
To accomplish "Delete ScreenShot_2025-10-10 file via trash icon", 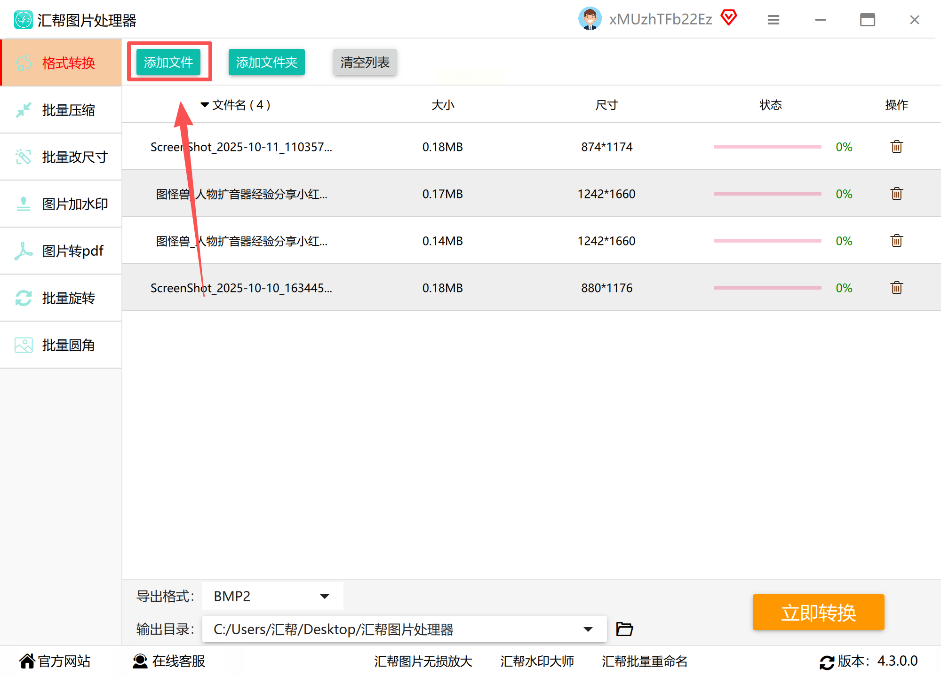I will tap(896, 288).
